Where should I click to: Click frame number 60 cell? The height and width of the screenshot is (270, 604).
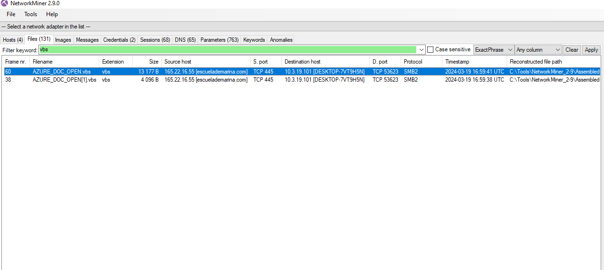tap(8, 72)
